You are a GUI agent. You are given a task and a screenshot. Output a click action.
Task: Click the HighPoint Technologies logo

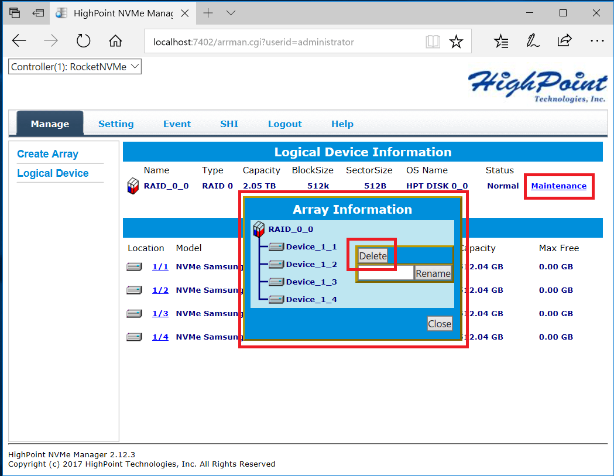click(x=537, y=86)
